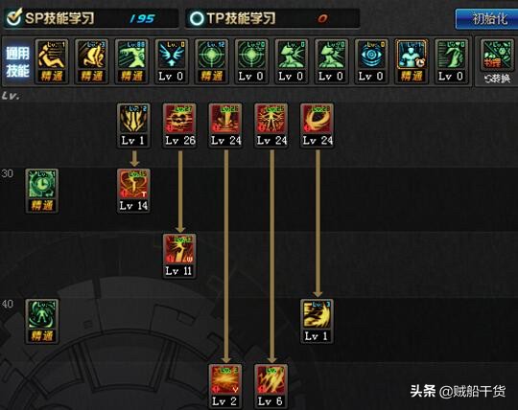Click the green human aura skill at row 40
The image size is (518, 410).
tap(42, 321)
